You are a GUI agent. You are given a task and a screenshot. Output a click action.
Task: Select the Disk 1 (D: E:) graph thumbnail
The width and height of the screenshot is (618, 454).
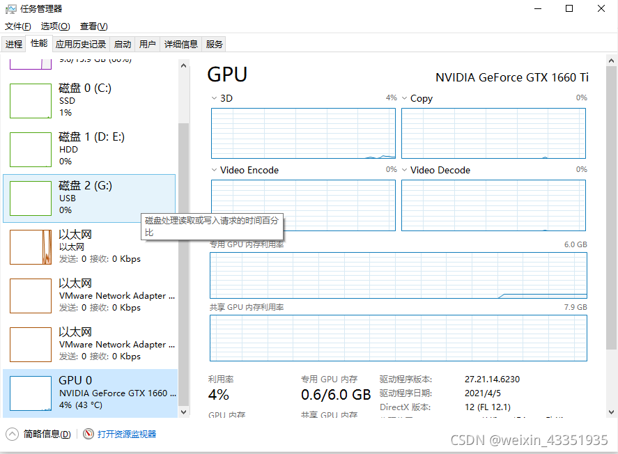[31, 150]
